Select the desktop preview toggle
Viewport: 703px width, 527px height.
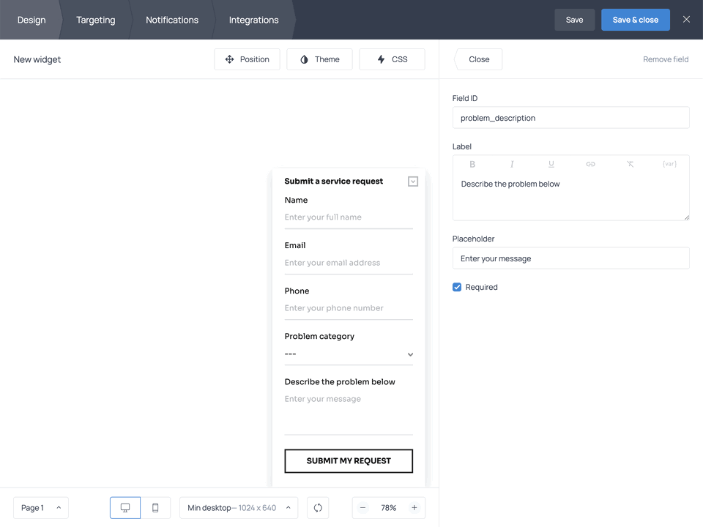124,507
